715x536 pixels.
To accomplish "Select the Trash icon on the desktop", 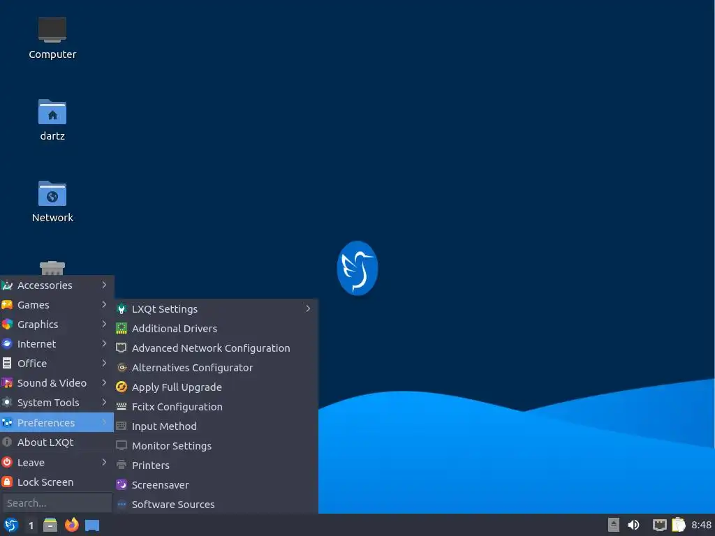I will click(x=52, y=268).
